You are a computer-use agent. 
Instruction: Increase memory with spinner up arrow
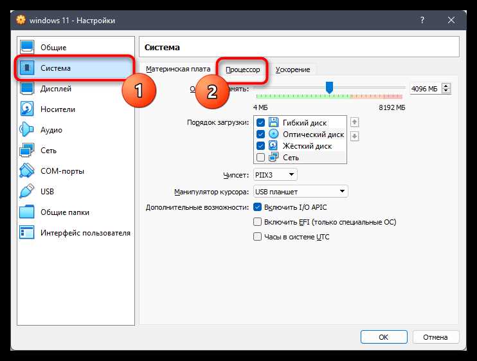tap(446, 86)
